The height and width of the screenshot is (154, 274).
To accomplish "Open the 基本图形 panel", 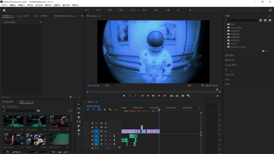I will tap(230, 55).
